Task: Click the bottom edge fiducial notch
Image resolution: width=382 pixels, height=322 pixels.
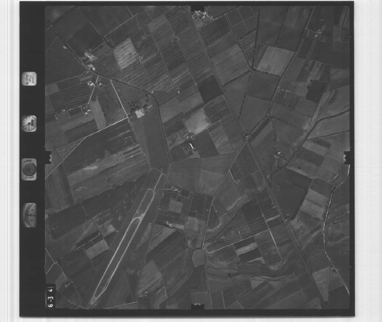Action: pyautogui.click(x=197, y=307)
